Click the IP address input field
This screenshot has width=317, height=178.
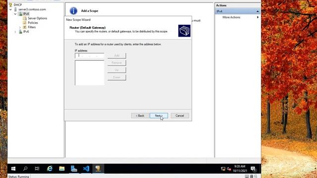[90, 55]
